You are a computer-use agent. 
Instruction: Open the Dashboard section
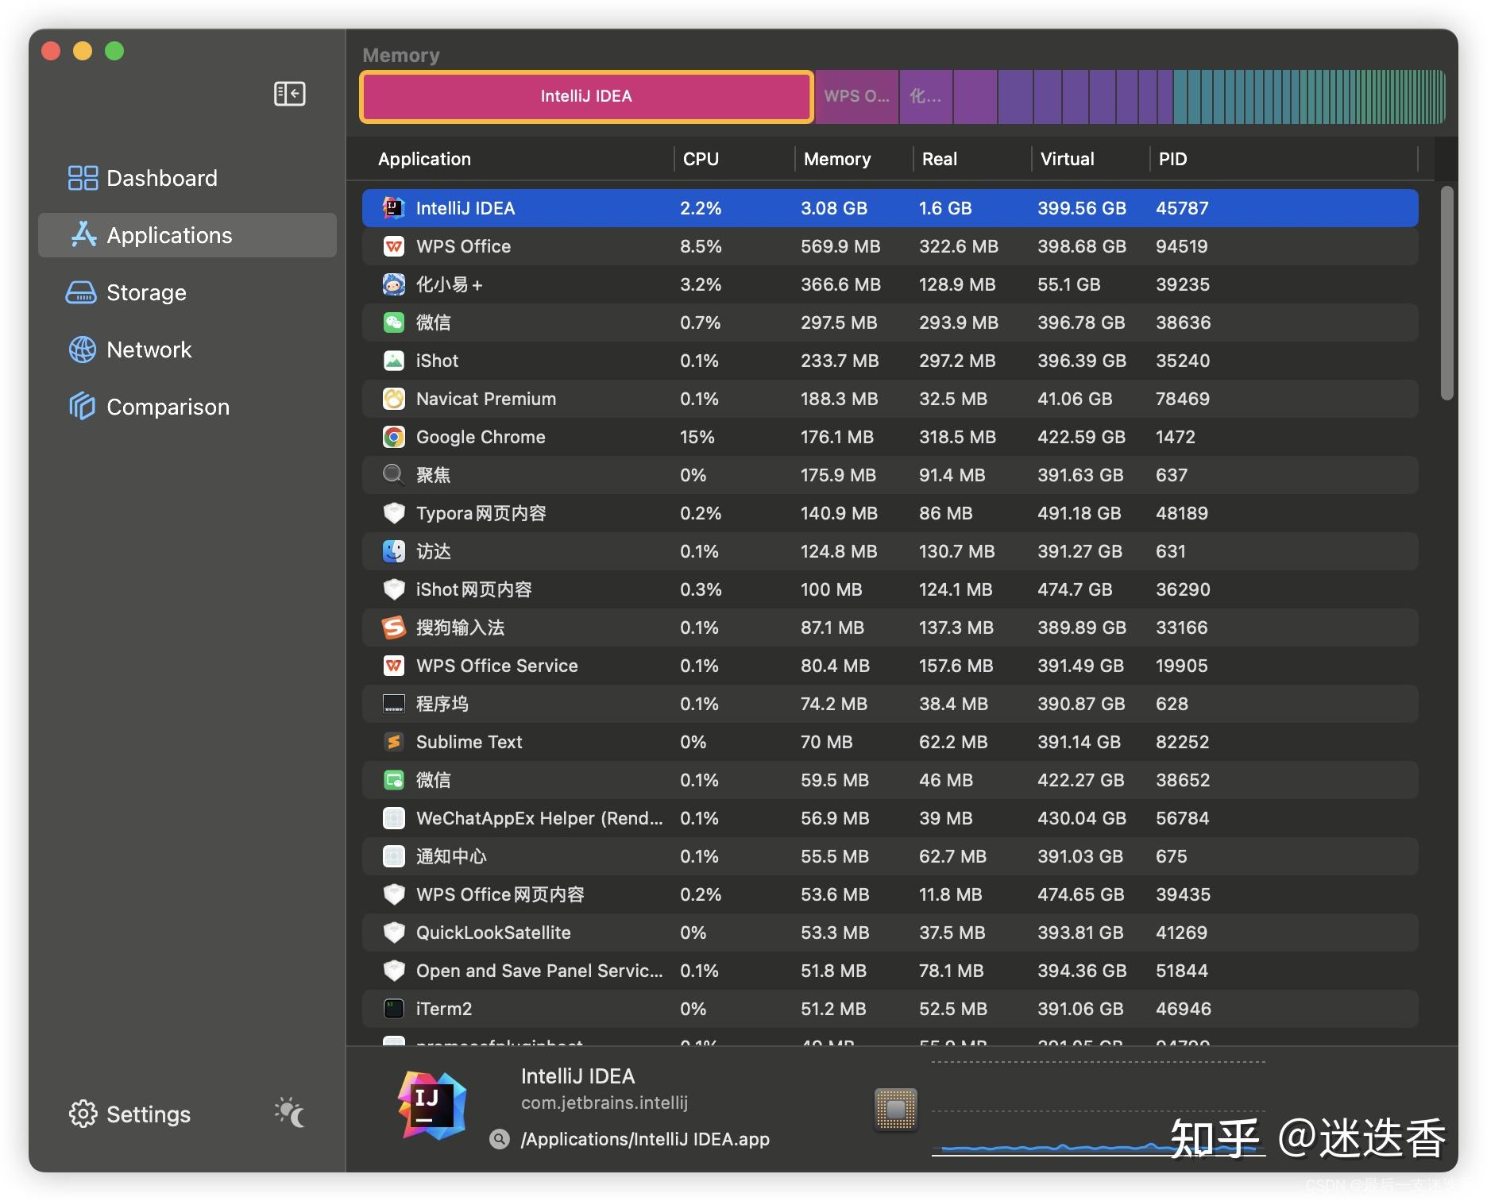click(82, 178)
